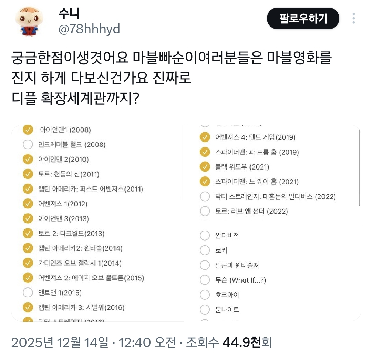Open the 수니 display name
Image resolution: width=372 pixels, height=358 pixels.
tap(69, 13)
